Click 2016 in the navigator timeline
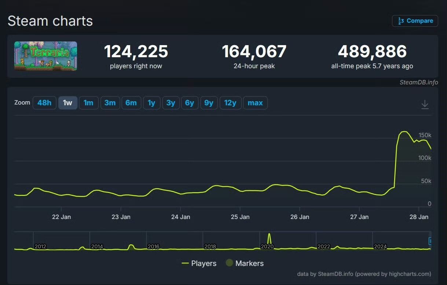 [x=154, y=246]
